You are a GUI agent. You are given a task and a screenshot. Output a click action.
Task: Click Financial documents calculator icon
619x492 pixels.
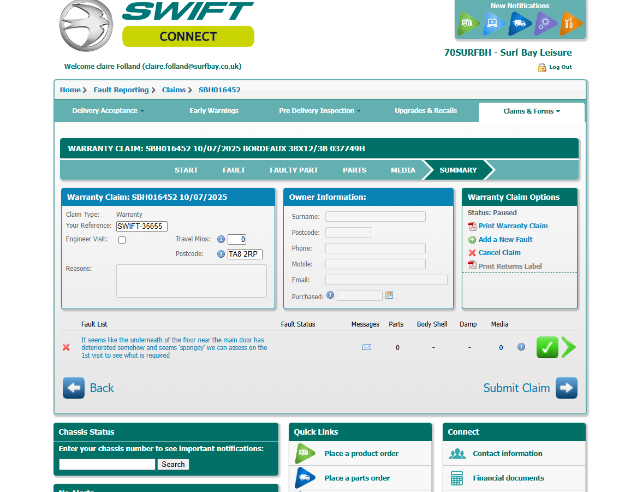coord(457,478)
